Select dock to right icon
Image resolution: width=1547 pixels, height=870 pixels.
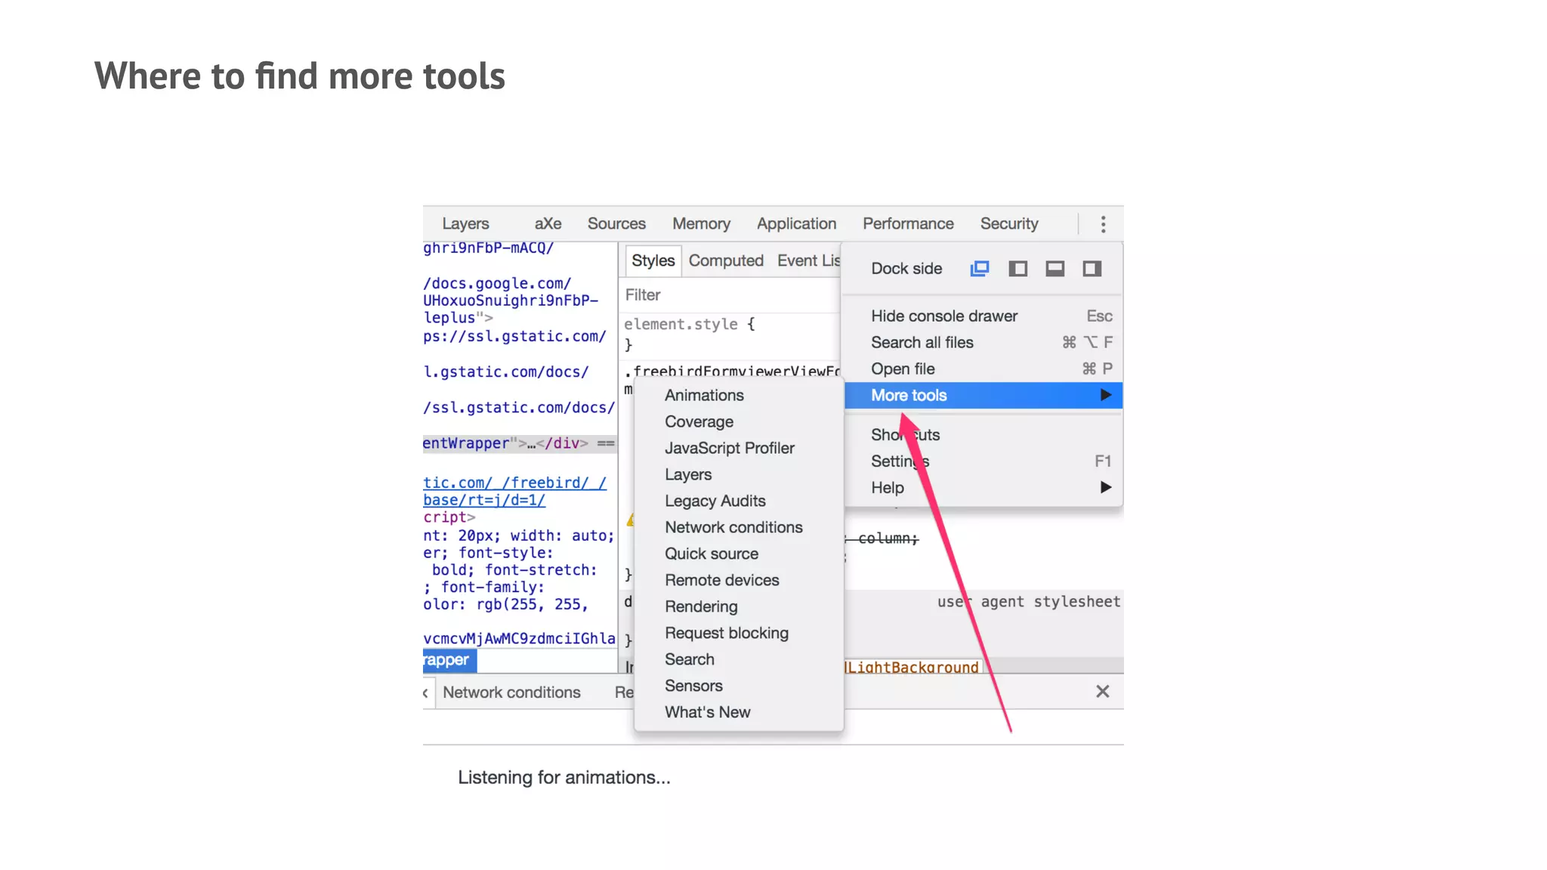[1092, 269]
